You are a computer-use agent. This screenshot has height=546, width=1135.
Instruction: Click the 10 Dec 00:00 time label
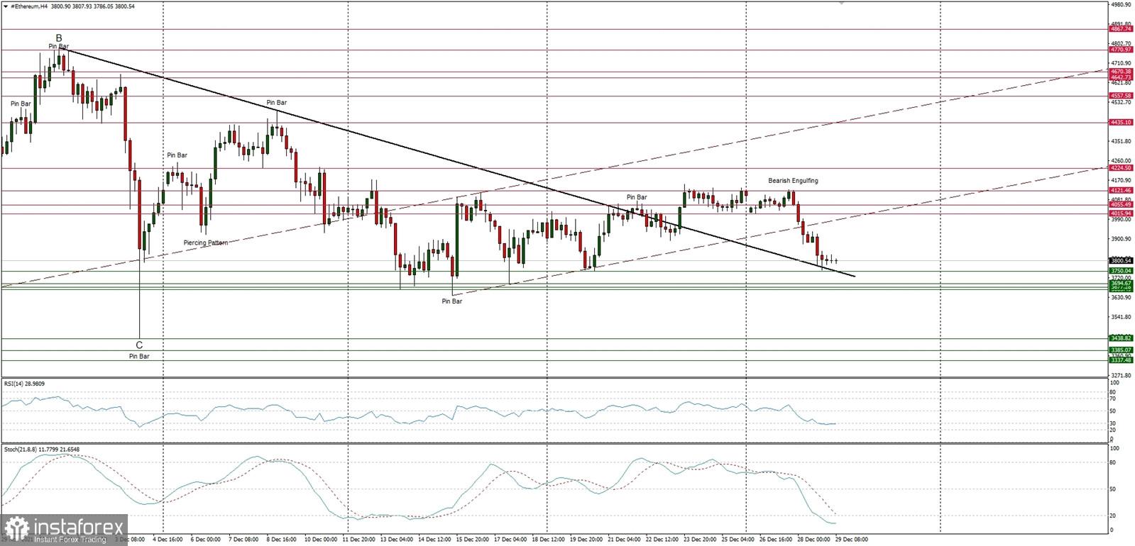(321, 540)
